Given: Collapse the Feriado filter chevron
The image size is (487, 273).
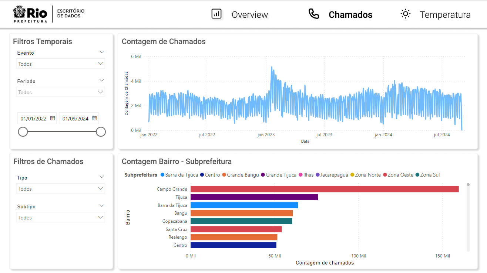Looking at the screenshot, I should click(102, 80).
